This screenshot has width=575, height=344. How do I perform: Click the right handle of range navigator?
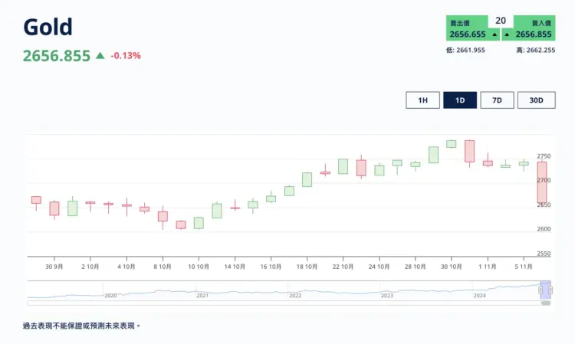coord(550,290)
